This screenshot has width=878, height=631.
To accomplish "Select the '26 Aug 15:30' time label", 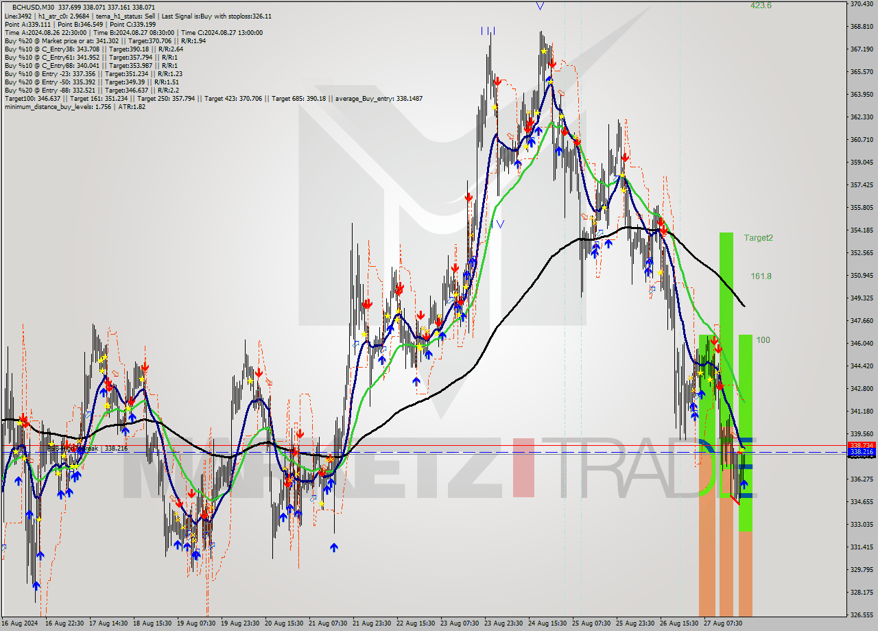I will point(679,623).
